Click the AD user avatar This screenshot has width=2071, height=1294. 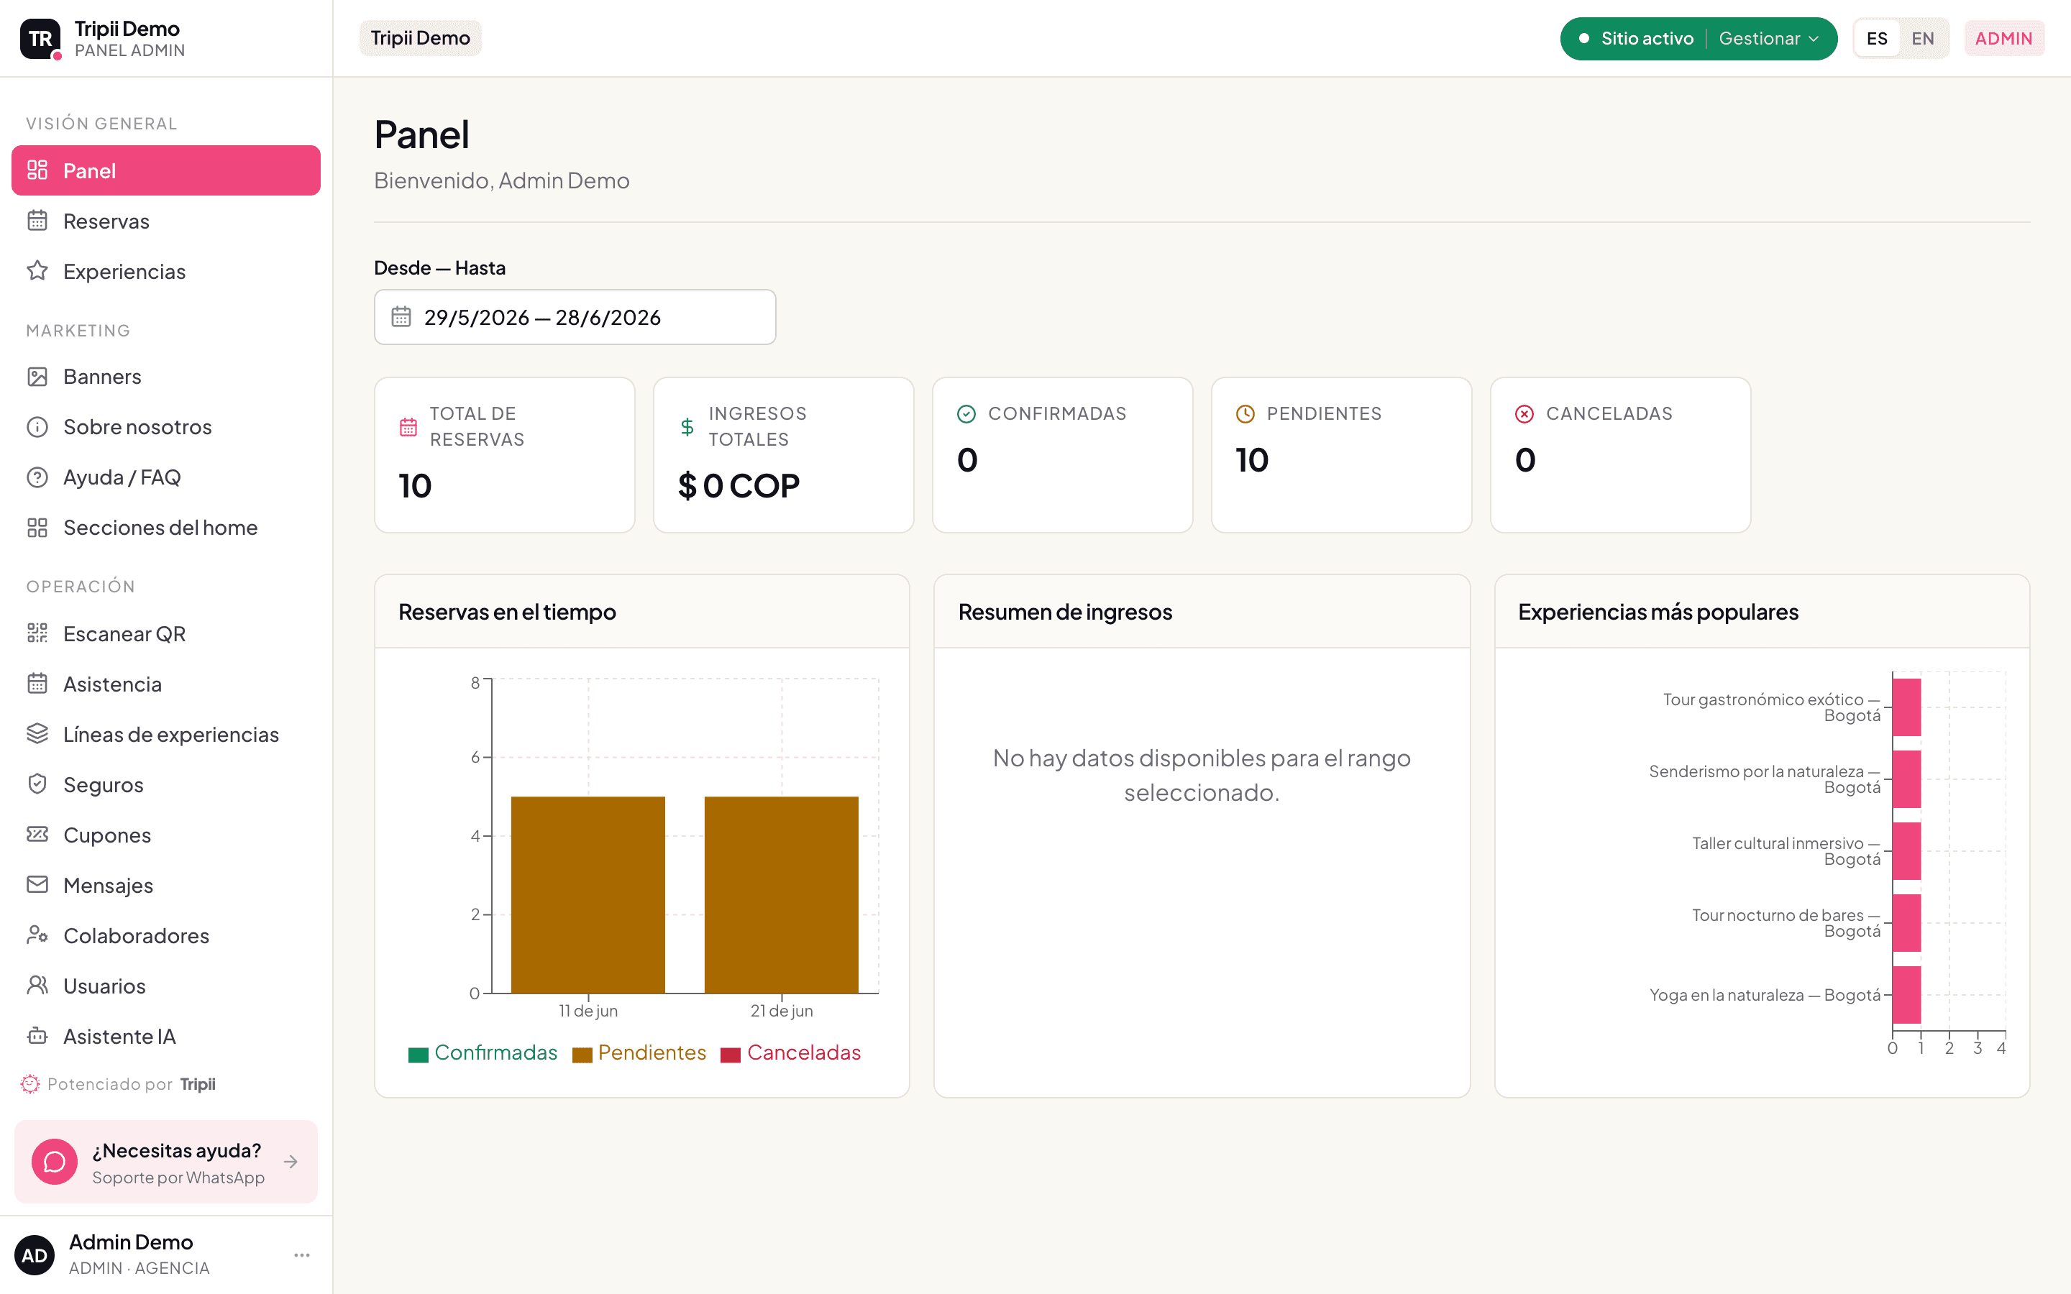pos(35,1254)
